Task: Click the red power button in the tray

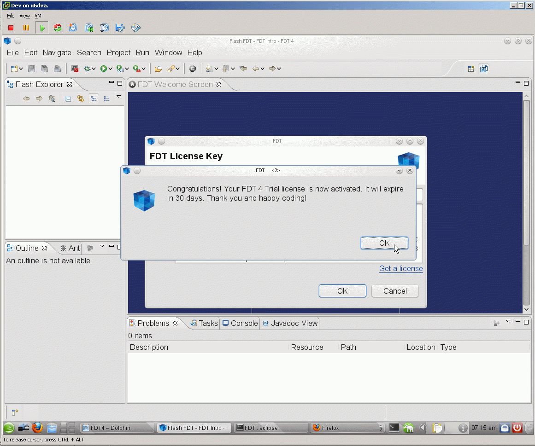Action: (x=517, y=428)
